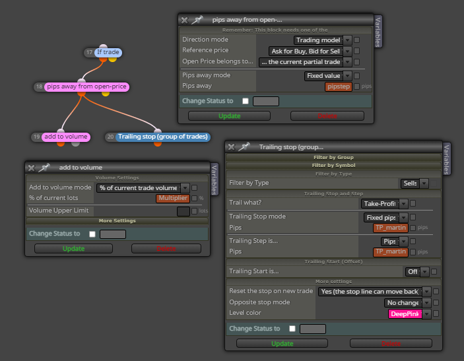Click the input connector atop 'If trade' node
464x361 pixels.
[x=103, y=46]
